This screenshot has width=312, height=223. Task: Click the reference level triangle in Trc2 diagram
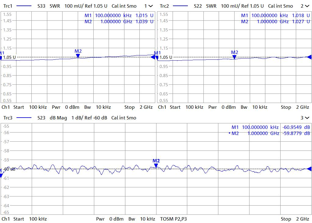[310, 57]
